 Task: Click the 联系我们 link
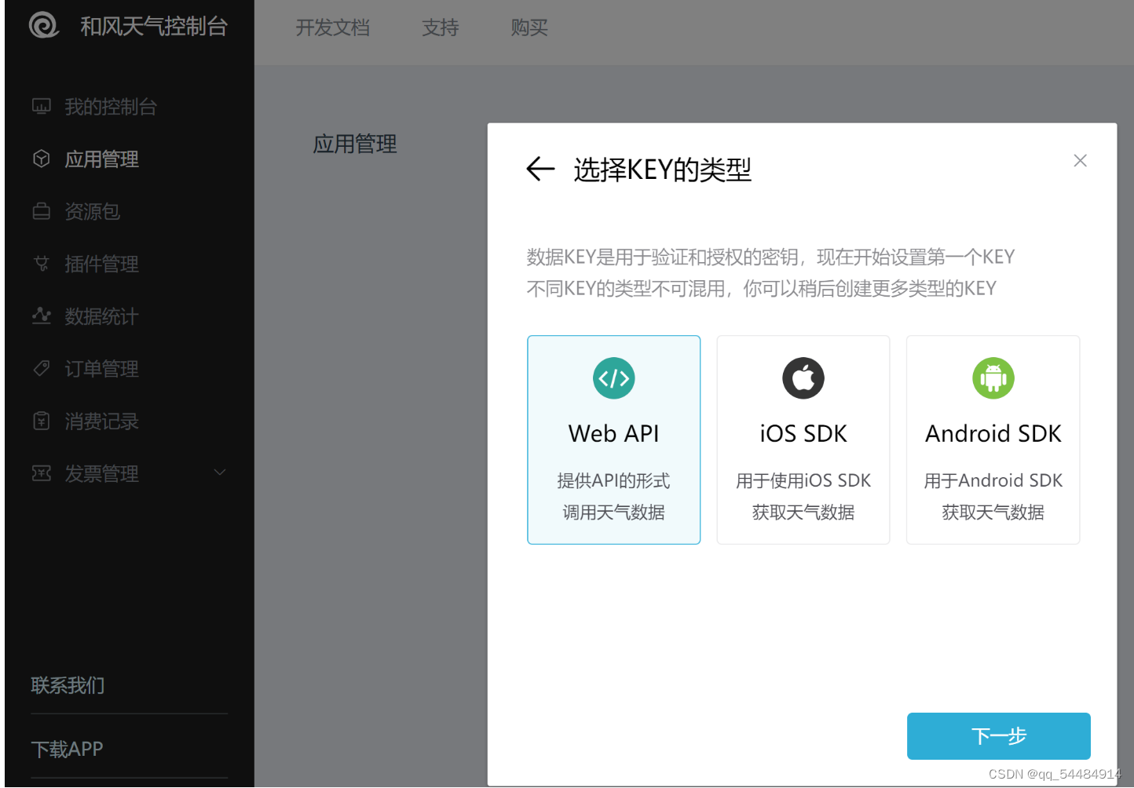click(68, 685)
